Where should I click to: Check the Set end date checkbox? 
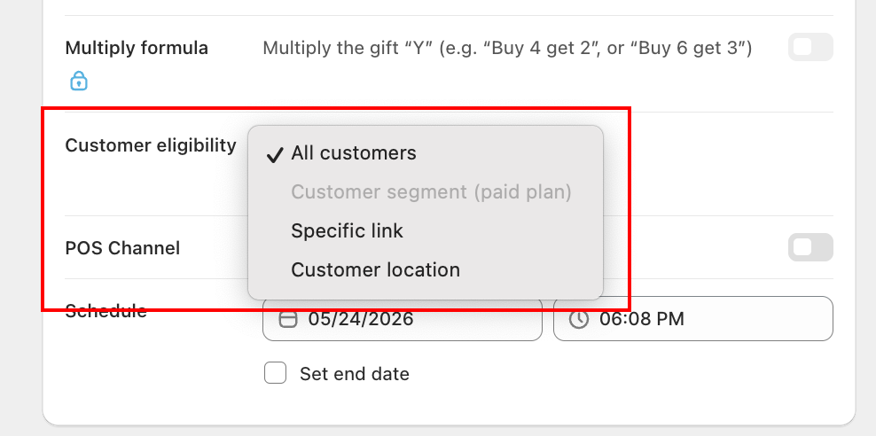(276, 373)
